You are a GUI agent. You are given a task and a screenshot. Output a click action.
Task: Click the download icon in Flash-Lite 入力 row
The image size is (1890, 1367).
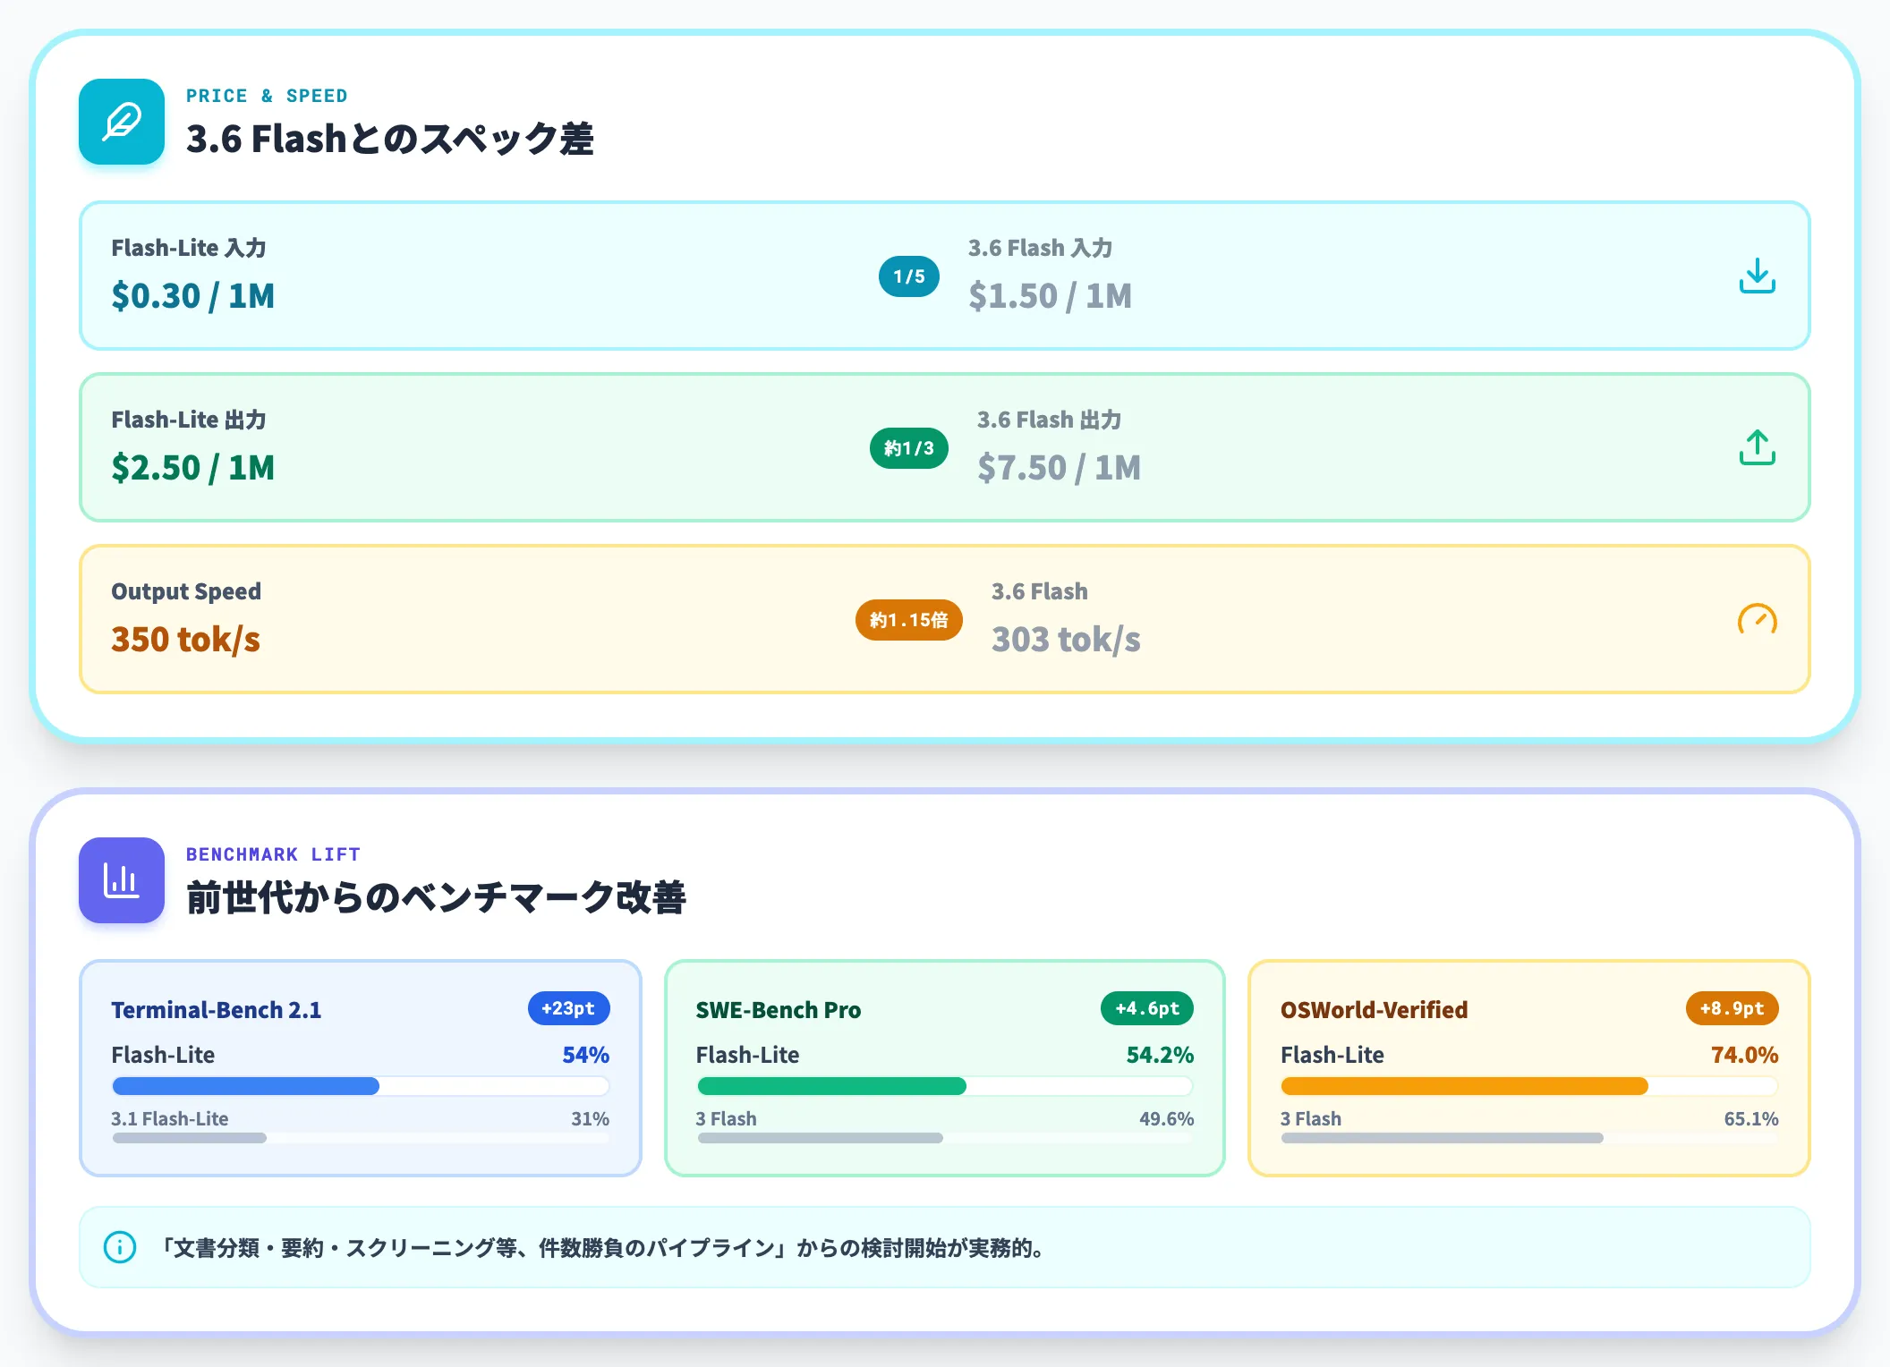point(1757,276)
